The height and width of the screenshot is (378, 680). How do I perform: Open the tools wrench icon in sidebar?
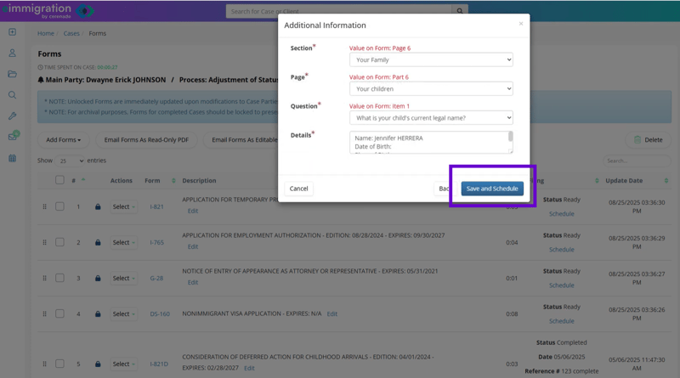click(x=12, y=116)
